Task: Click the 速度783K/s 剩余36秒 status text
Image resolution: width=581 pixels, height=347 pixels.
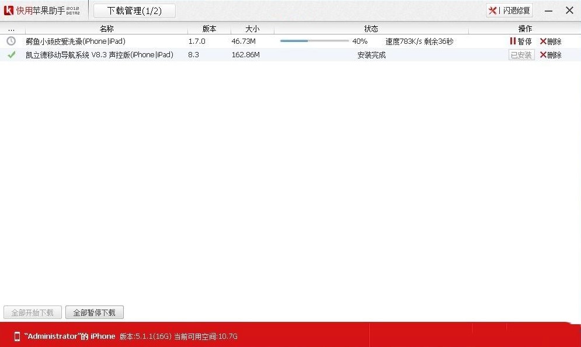Action: click(419, 41)
